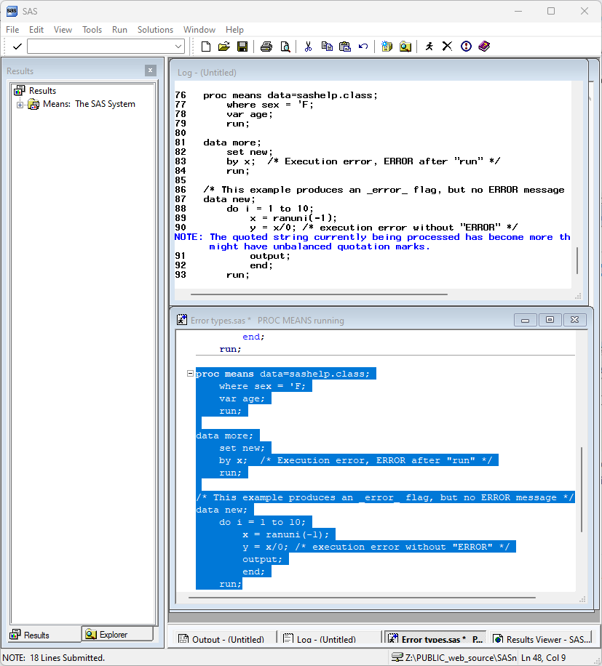
Task: Click the Undo arrow icon
Action: click(363, 47)
